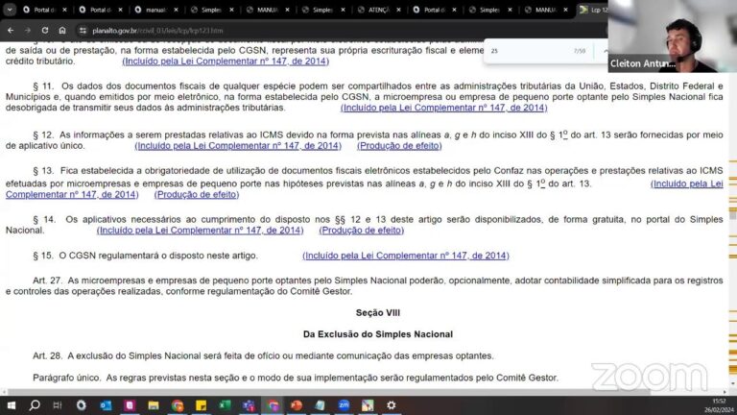737x415 pixels.
Task: Select the Lcp 12 tab
Action: (x=592, y=10)
